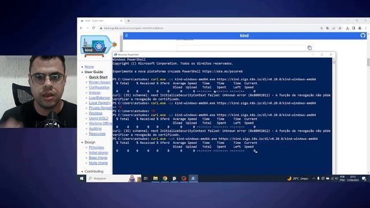Open Principles link under Design
The width and height of the screenshot is (370, 208).
click(97, 148)
